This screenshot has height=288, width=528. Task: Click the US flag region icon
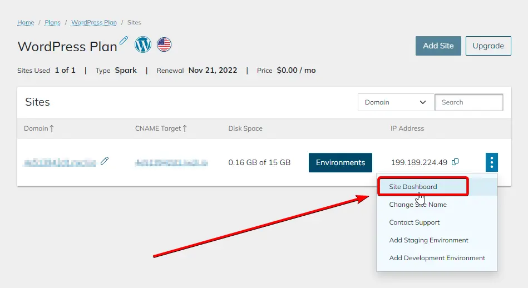(164, 44)
